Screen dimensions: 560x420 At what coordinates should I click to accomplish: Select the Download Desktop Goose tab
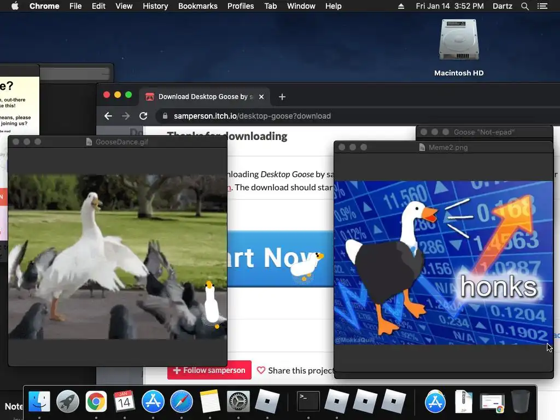205,97
